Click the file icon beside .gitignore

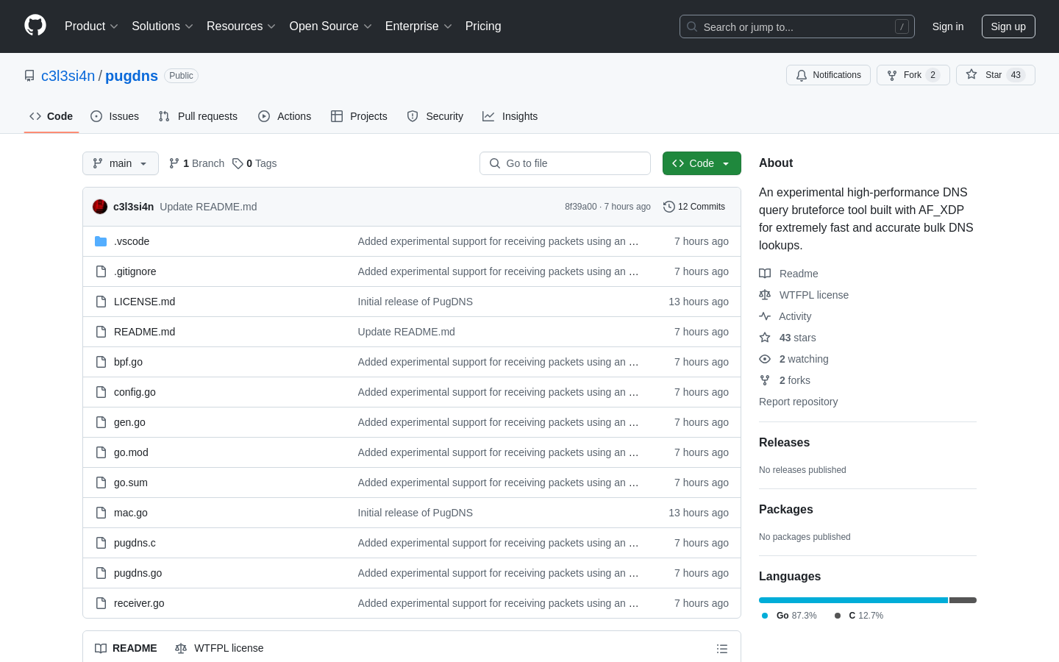click(101, 271)
